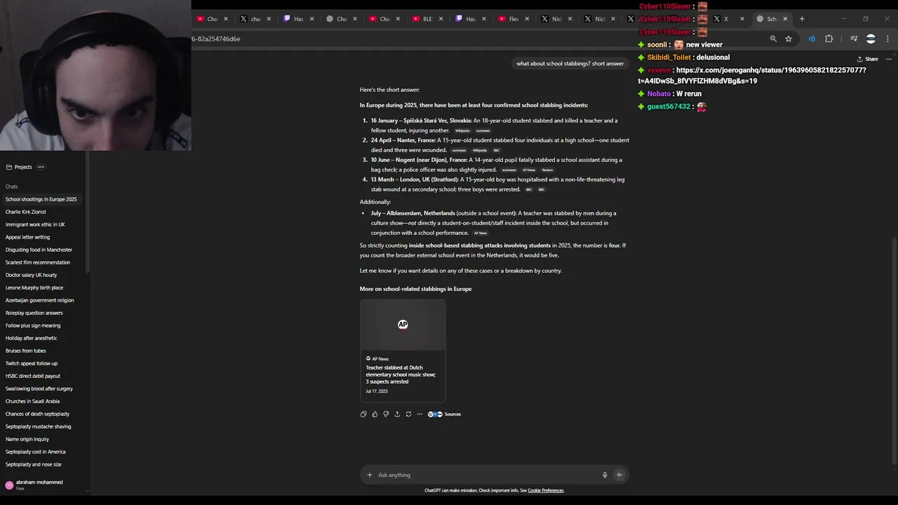Close the Fle YouTube tab
The image size is (898, 505).
click(x=527, y=19)
